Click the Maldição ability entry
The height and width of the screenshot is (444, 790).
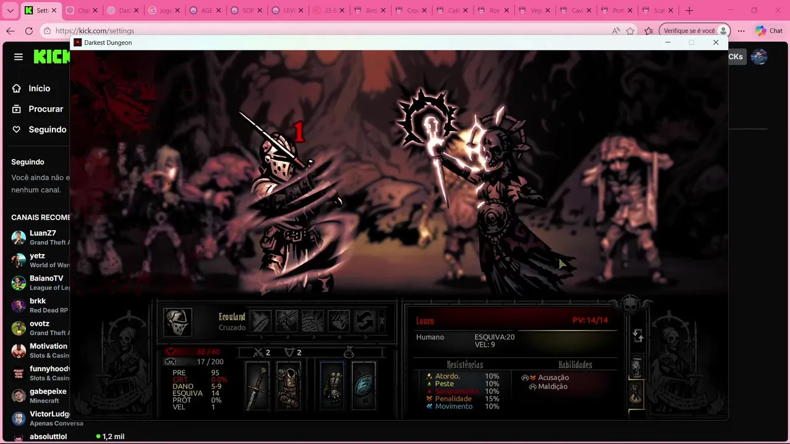(x=549, y=386)
